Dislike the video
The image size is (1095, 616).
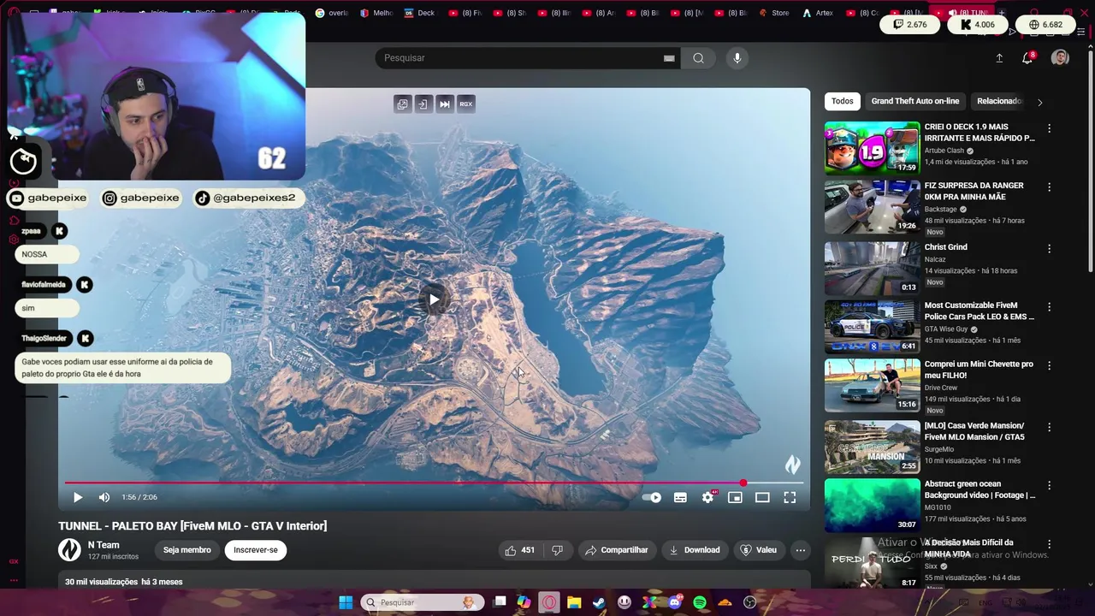point(557,550)
